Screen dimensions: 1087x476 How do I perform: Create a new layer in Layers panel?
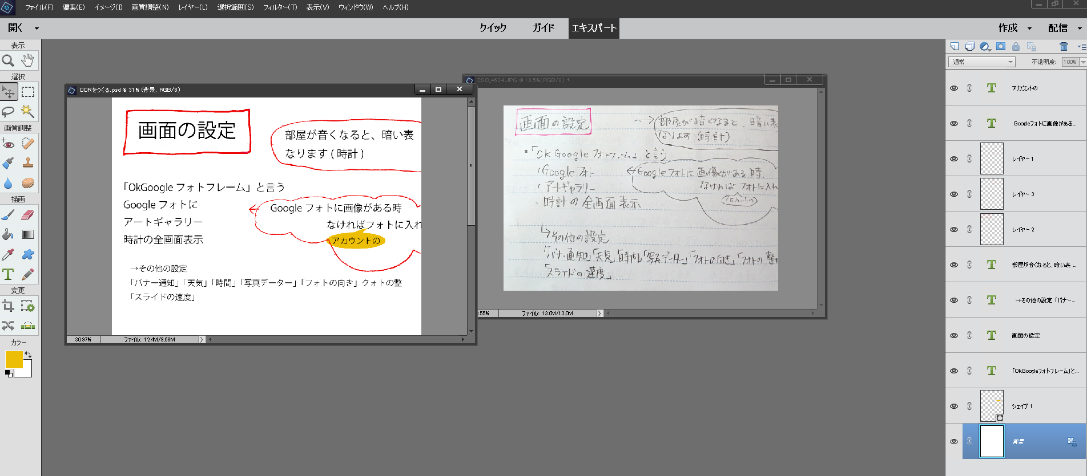point(955,46)
